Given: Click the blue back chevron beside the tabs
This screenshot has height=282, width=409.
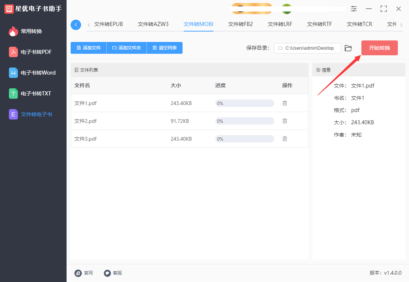Looking at the screenshot, I should [x=76, y=24].
